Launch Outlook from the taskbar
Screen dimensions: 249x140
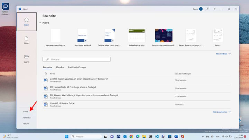(125, 137)
